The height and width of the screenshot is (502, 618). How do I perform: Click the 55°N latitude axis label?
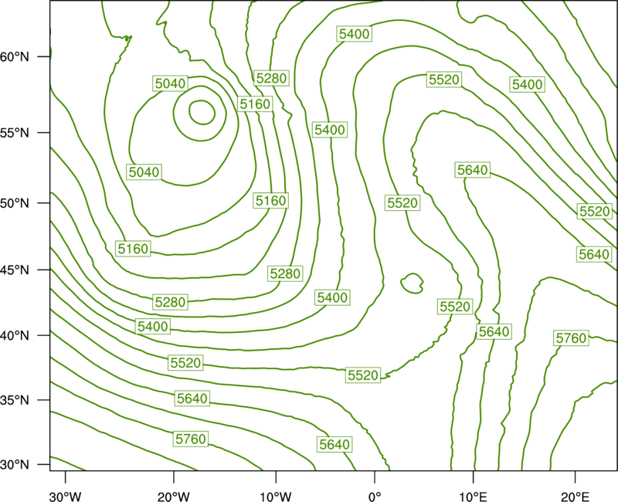click(15, 133)
